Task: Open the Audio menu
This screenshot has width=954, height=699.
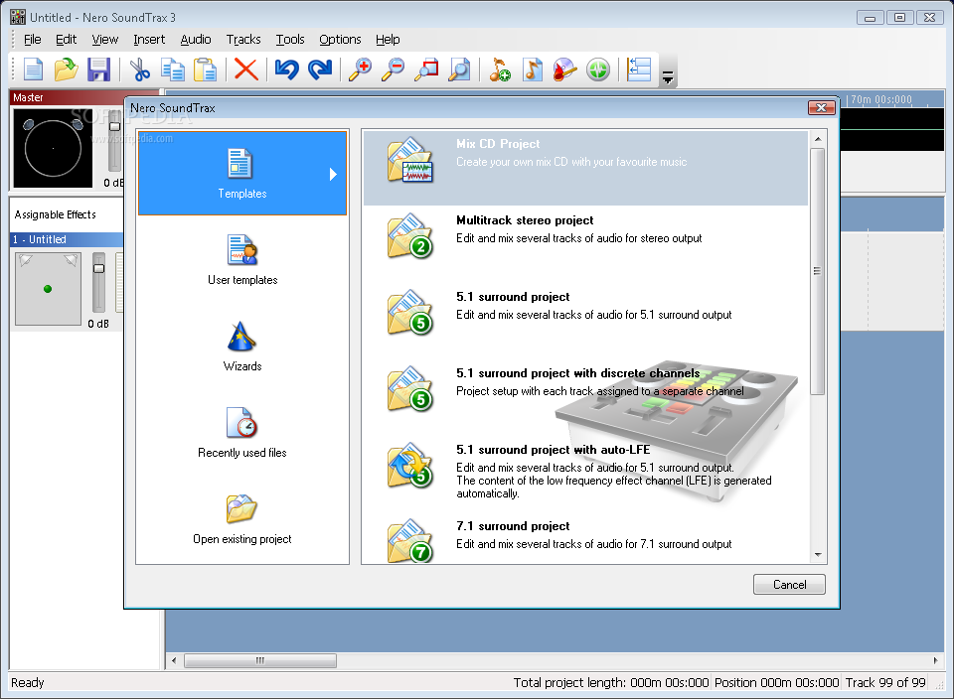Action: [196, 40]
